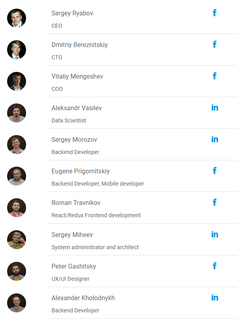This screenshot has width=246, height=325.
Task: Select Dmitriy Bereznitskiy's avatar photo
Action: [17, 50]
